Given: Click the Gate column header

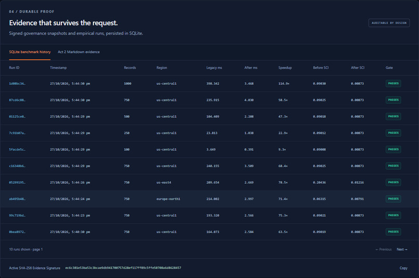Looking at the screenshot, I should pyautogui.click(x=389, y=68).
